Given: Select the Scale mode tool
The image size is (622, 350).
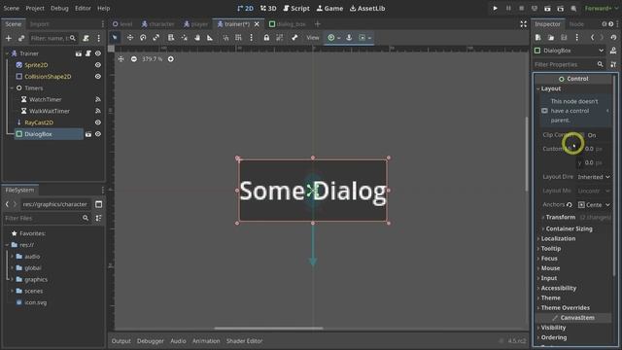Looking at the screenshot, I should (155, 38).
